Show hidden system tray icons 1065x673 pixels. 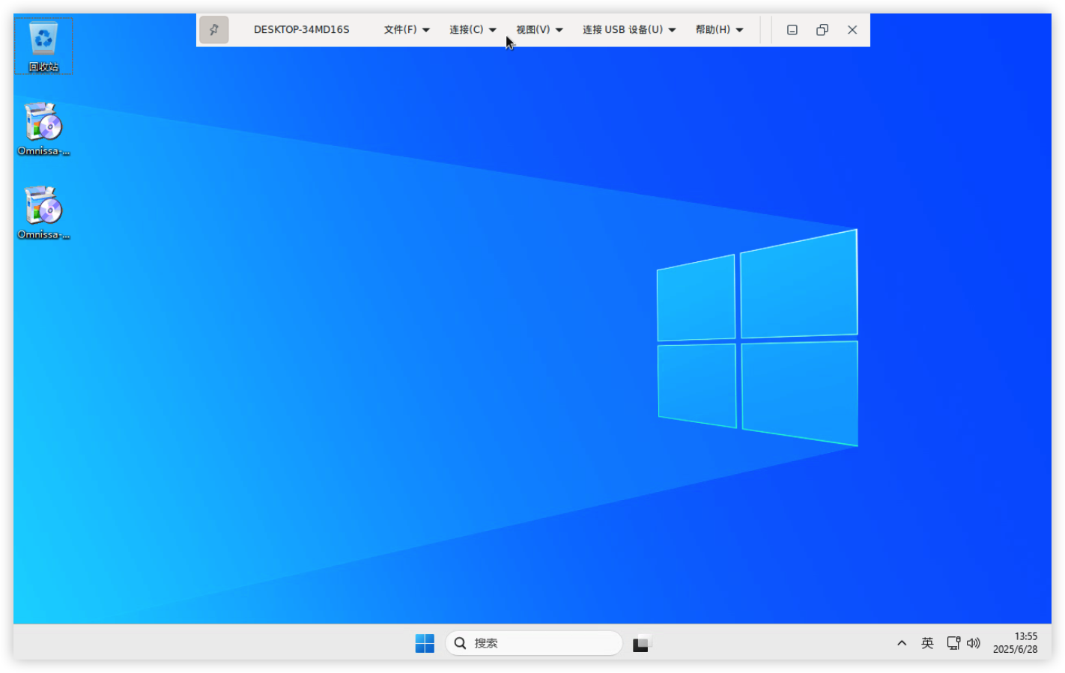point(902,643)
